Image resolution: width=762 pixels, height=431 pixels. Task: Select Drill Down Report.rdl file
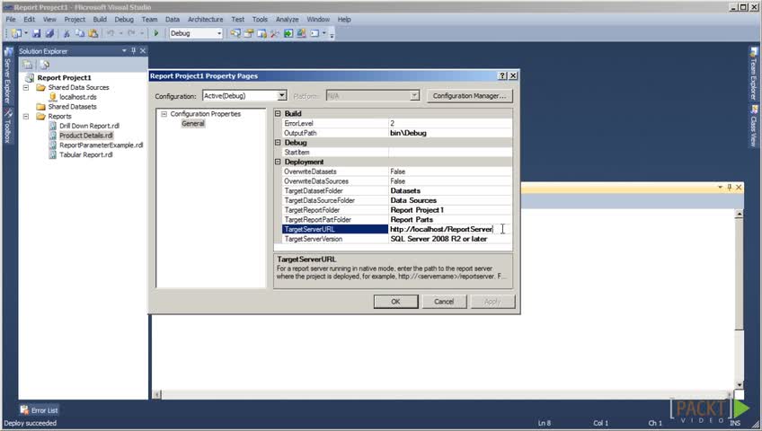pyautogui.click(x=90, y=126)
